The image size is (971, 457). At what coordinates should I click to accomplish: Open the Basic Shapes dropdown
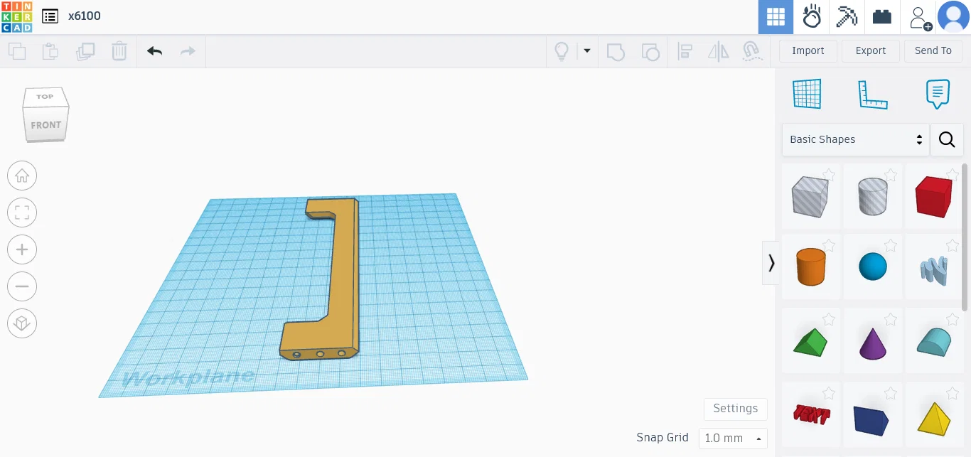pos(855,139)
